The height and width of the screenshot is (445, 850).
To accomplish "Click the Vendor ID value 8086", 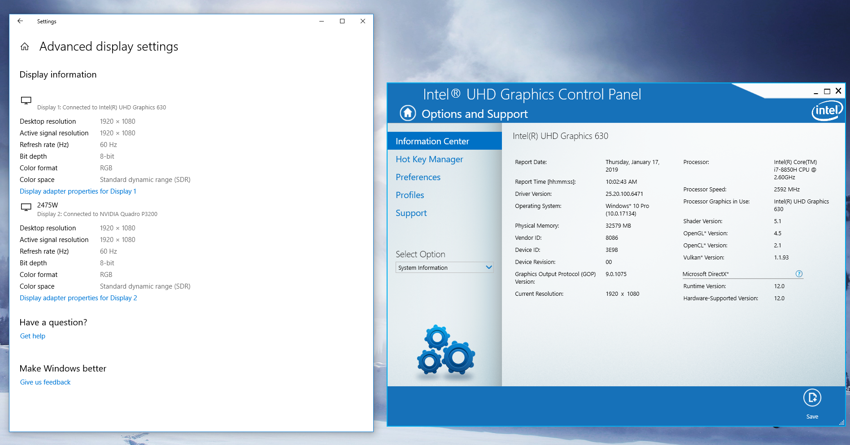I will pos(612,238).
